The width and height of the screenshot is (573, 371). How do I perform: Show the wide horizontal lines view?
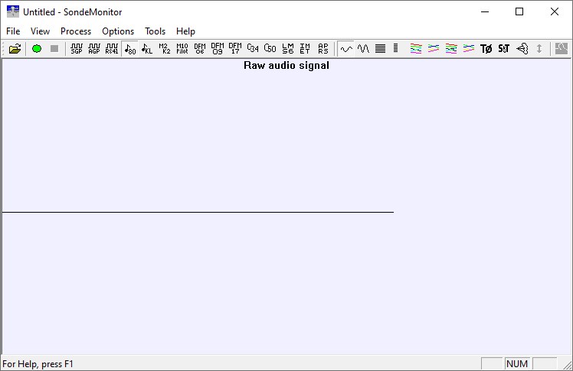381,48
